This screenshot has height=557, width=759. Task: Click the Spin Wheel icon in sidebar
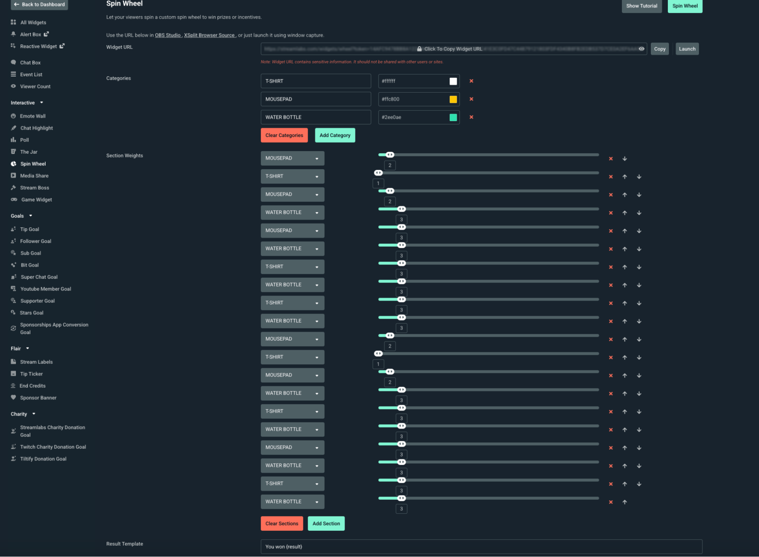(13, 164)
